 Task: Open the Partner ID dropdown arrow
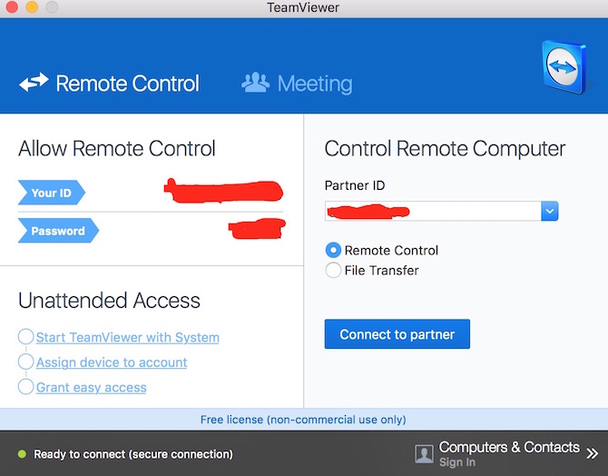coord(549,211)
